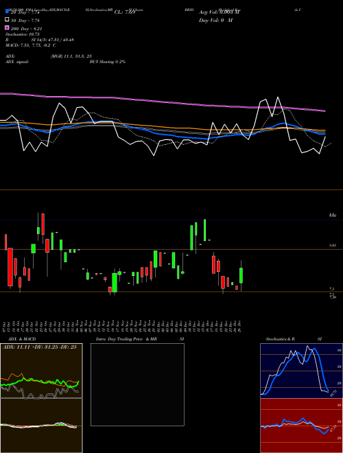Click the 'Stochastics & R' panel title
Screen dimensions: 343x453
point(280,339)
